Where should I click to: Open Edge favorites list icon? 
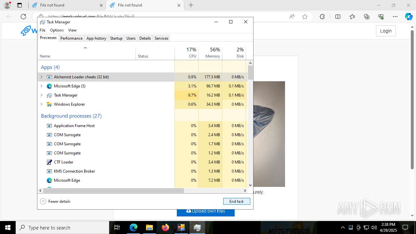point(352,17)
